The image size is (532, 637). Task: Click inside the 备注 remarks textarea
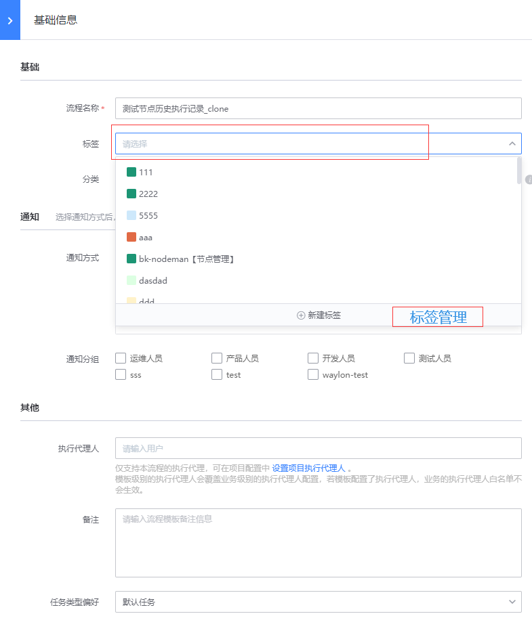coord(319,542)
